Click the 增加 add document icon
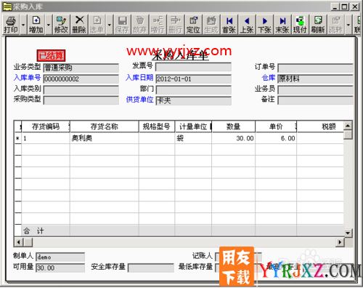 point(36,25)
